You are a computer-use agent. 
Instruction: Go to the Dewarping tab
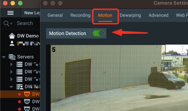coord(130,15)
